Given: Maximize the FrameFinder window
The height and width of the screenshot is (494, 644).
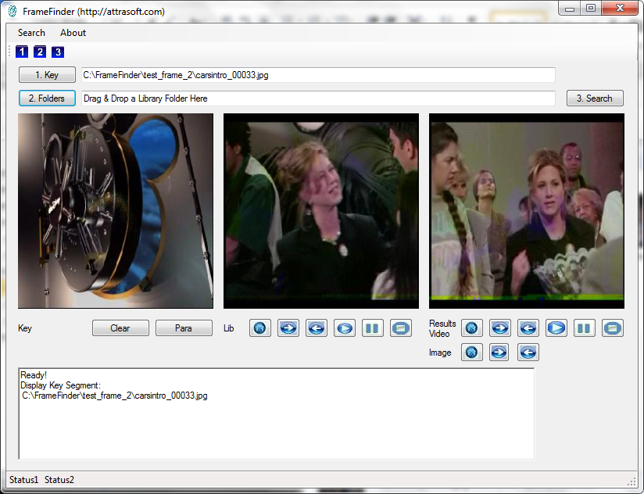Looking at the screenshot, I should (x=591, y=9).
